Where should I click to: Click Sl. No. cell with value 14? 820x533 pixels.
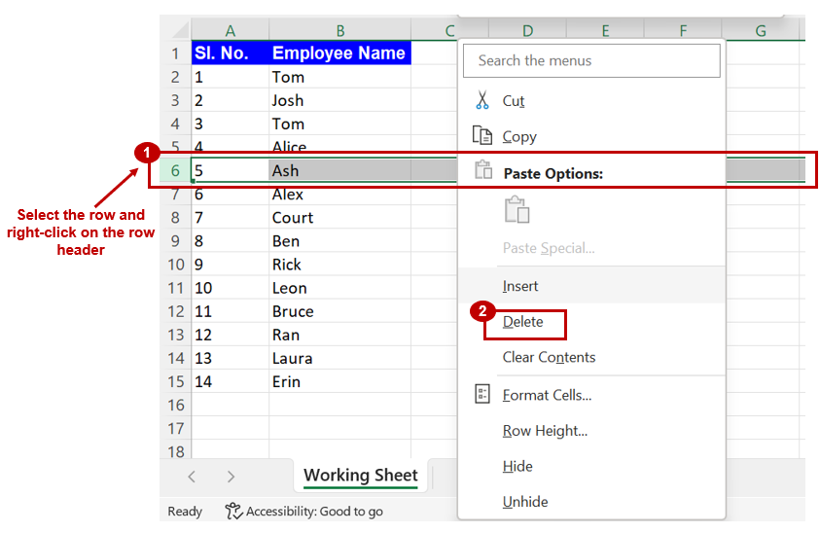(231, 381)
